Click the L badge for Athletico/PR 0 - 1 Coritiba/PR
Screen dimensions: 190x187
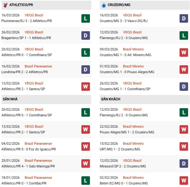85,180
